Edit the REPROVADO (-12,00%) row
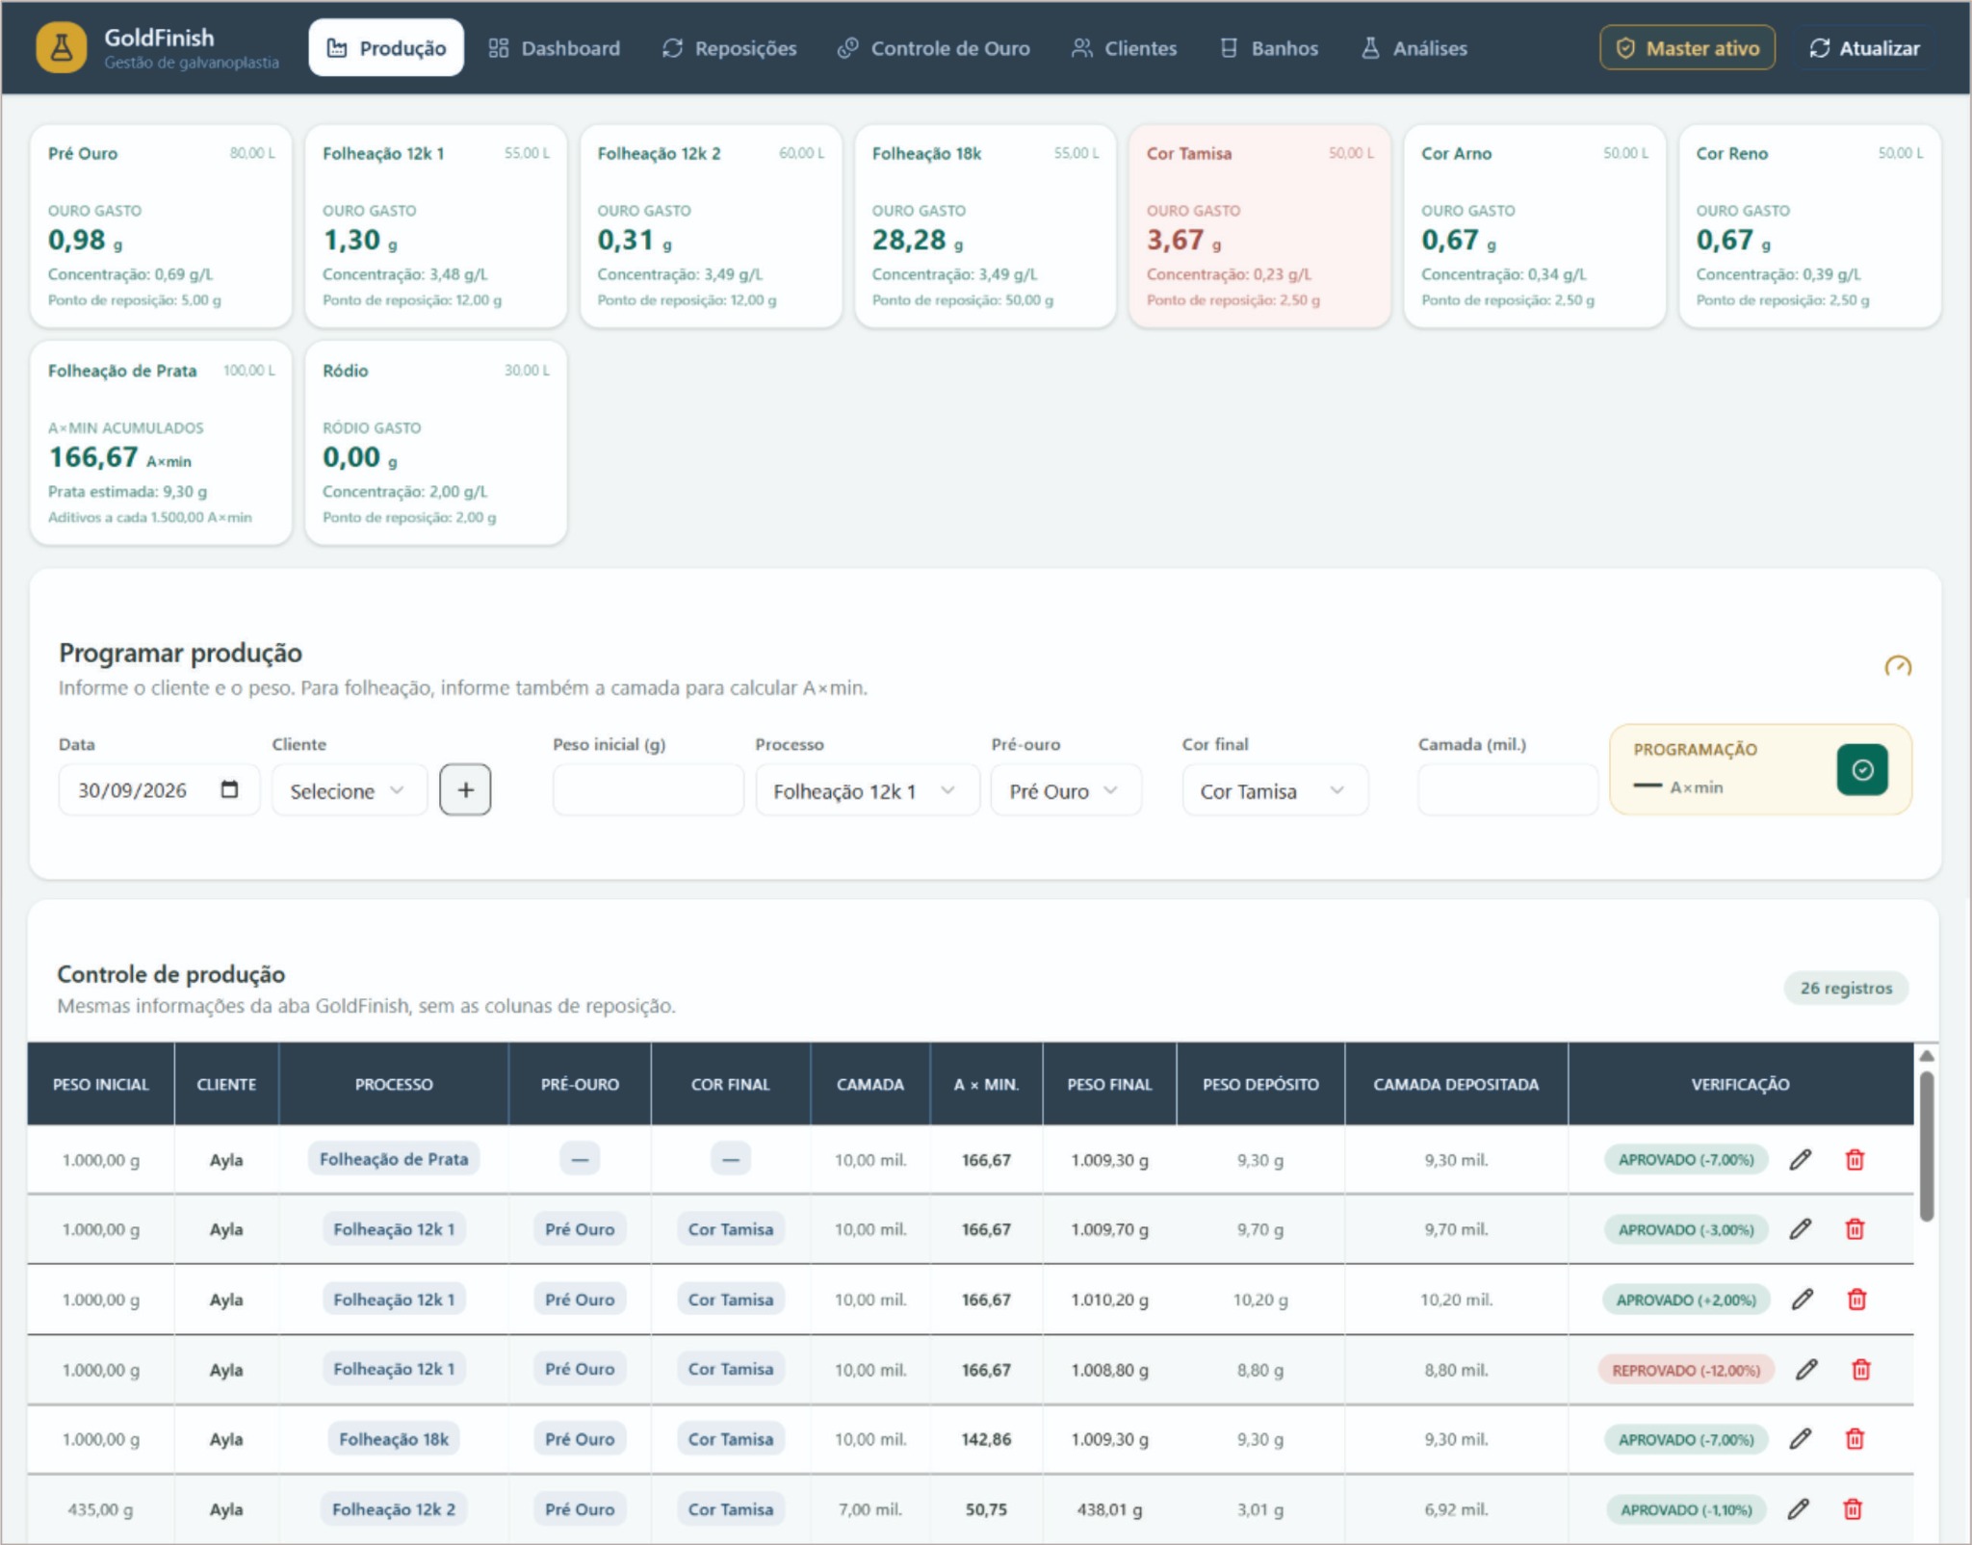 [1806, 1369]
